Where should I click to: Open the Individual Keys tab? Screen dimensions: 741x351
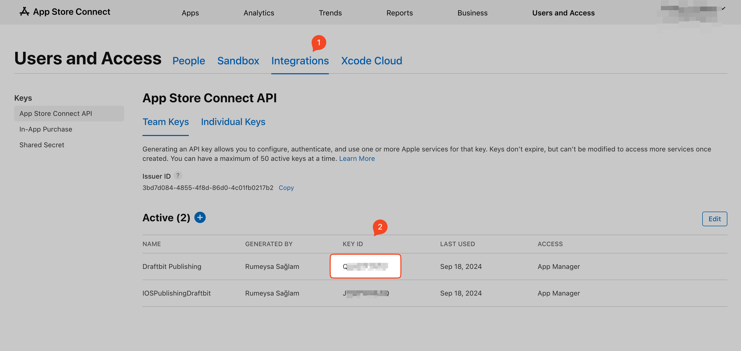click(x=233, y=122)
